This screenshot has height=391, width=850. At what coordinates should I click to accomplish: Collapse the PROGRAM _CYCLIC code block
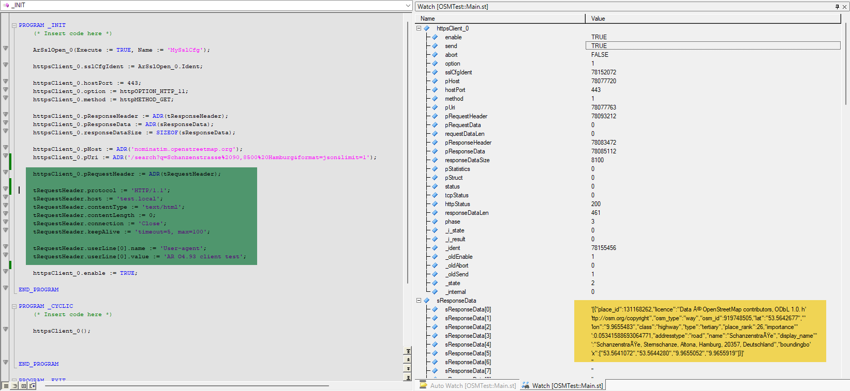pyautogui.click(x=14, y=306)
